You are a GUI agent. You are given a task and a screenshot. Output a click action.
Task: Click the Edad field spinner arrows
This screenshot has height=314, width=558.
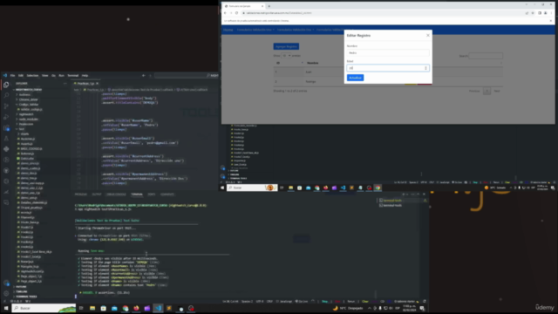click(x=425, y=68)
